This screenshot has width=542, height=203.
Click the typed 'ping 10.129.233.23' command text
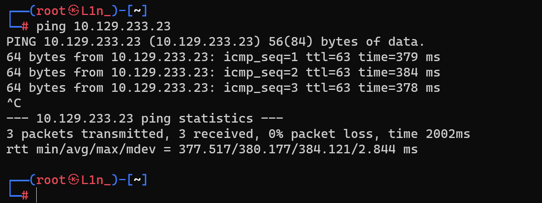tap(103, 26)
